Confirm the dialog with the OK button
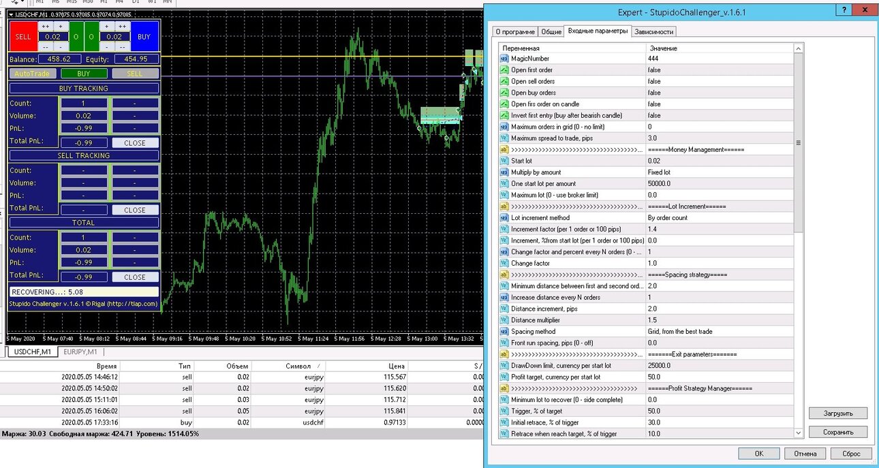The height and width of the screenshot is (468, 879). [758, 453]
